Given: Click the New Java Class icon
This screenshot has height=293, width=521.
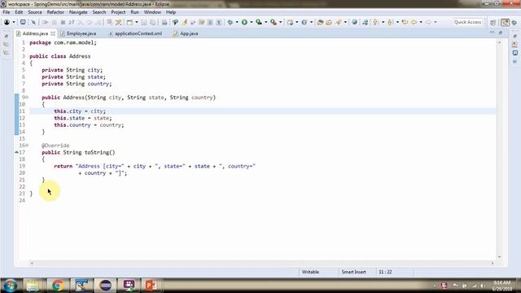Looking at the screenshot, I should click(x=304, y=22).
